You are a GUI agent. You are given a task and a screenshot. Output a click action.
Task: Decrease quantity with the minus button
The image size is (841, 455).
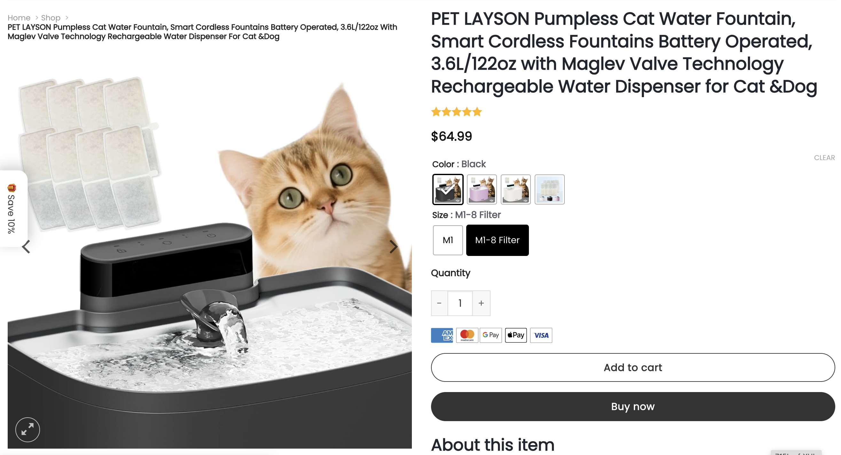(439, 303)
